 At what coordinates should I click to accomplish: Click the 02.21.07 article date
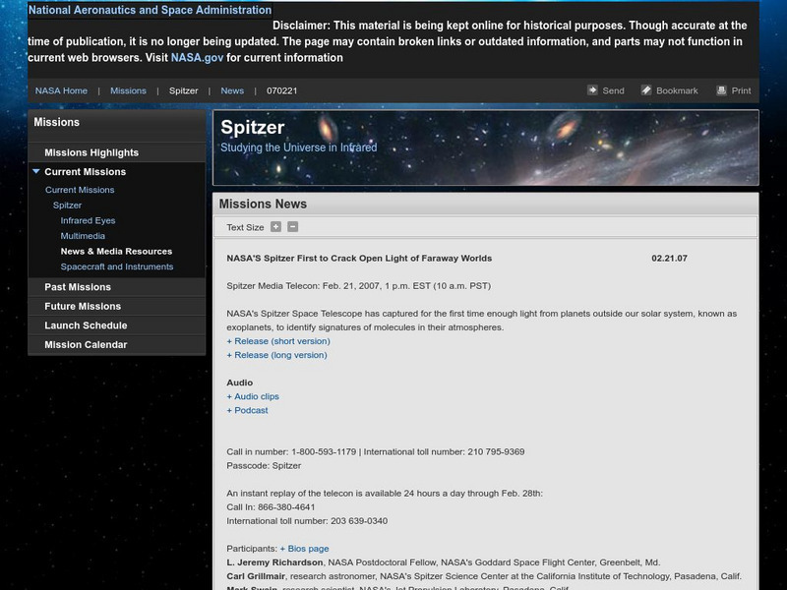coord(669,259)
